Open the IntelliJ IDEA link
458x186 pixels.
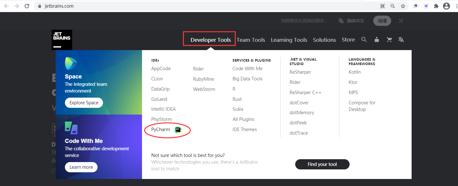[x=163, y=109]
